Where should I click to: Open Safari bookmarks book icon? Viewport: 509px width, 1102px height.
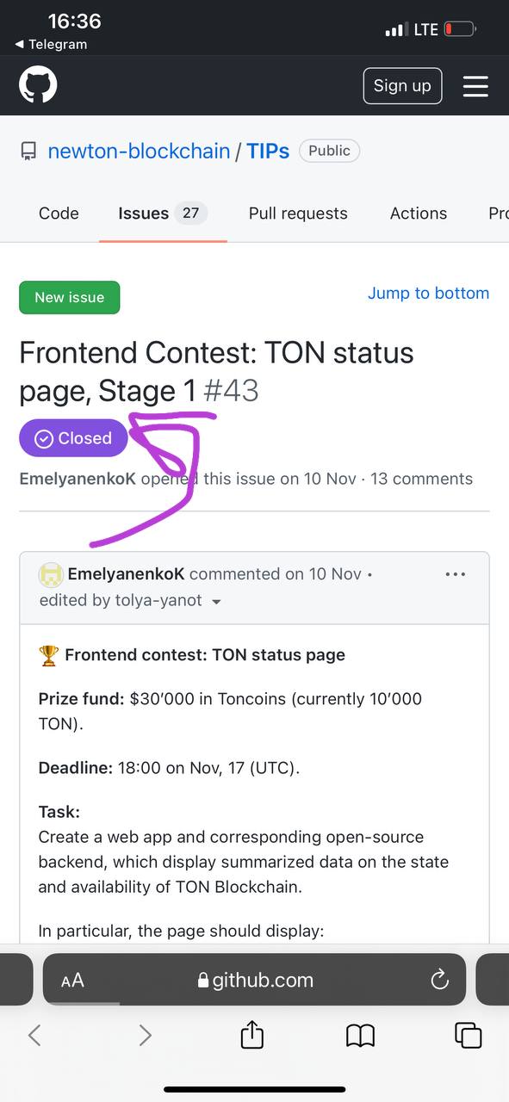(360, 1035)
